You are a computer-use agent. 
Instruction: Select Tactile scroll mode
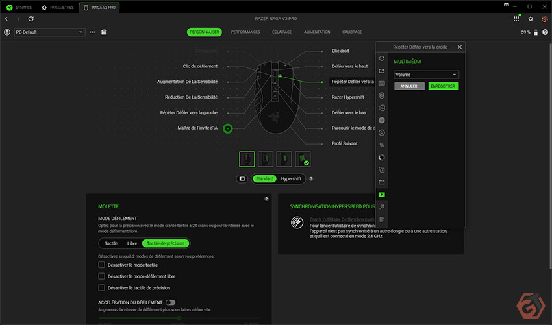pyautogui.click(x=111, y=243)
